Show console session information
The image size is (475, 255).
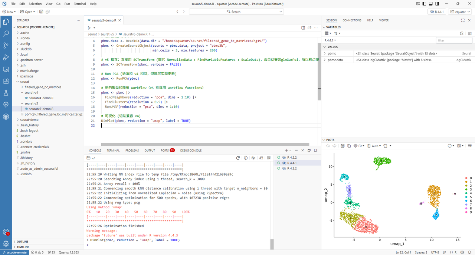(x=246, y=158)
